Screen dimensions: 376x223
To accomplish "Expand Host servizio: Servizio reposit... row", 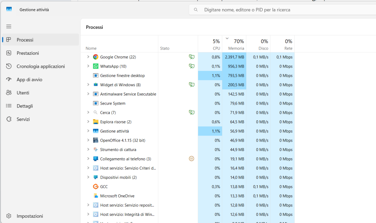I will point(88,205).
